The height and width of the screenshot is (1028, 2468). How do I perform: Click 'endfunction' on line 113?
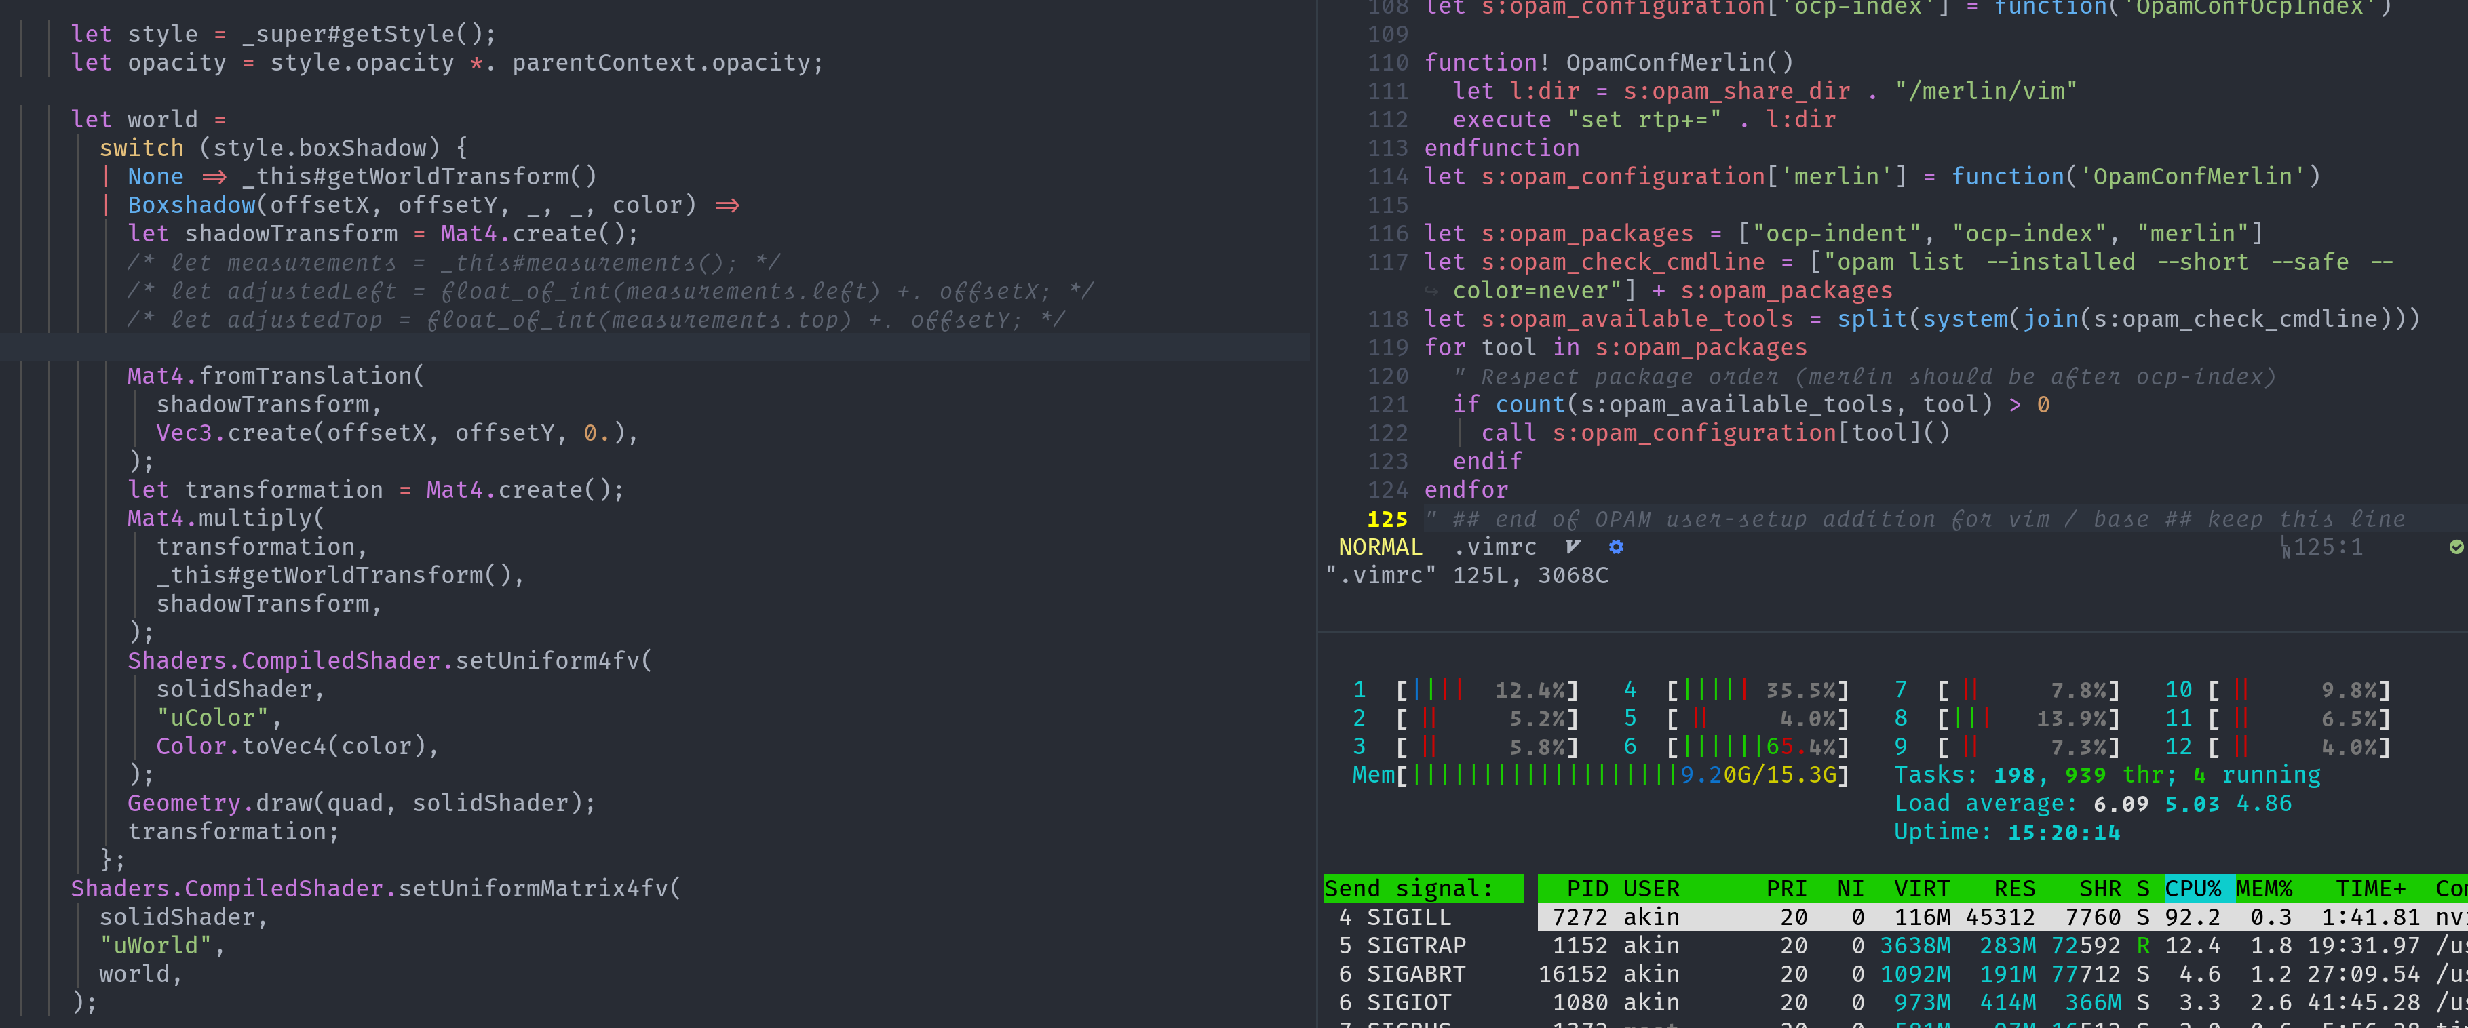tap(1501, 149)
